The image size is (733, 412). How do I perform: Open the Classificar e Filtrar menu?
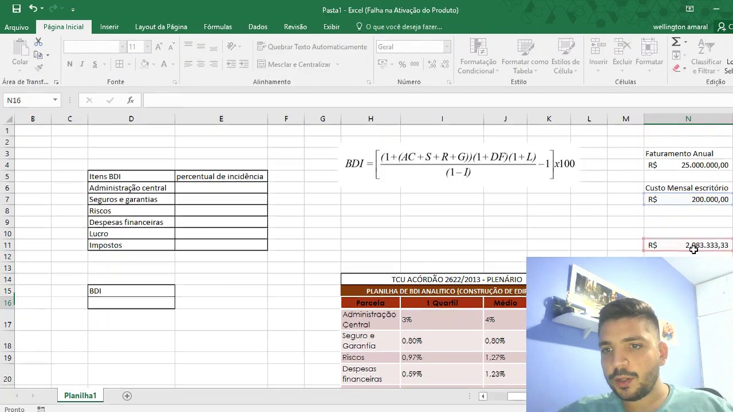click(x=706, y=56)
